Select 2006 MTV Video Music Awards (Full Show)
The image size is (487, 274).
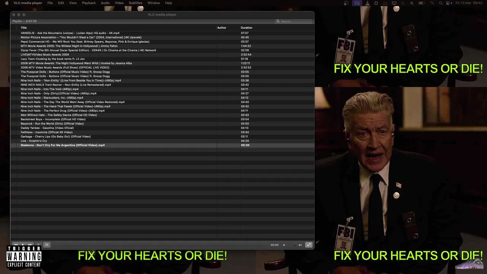(162, 67)
